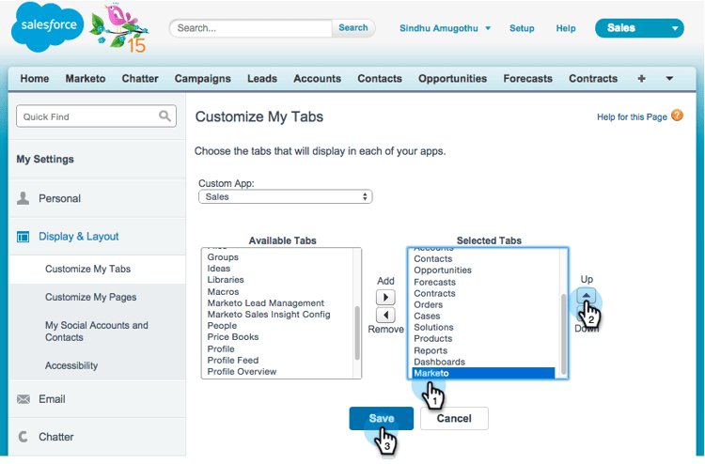Click the Email envelope icon
The width and height of the screenshot is (705, 464).
point(23,399)
